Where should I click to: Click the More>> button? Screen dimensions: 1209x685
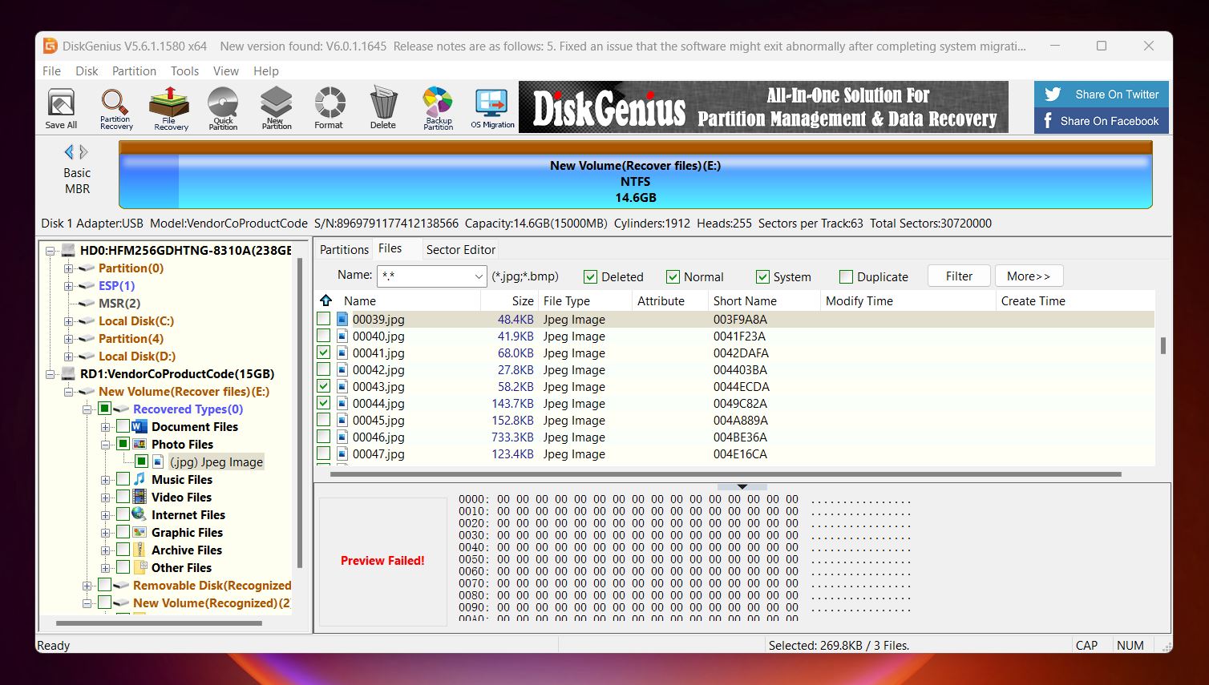(x=1029, y=276)
